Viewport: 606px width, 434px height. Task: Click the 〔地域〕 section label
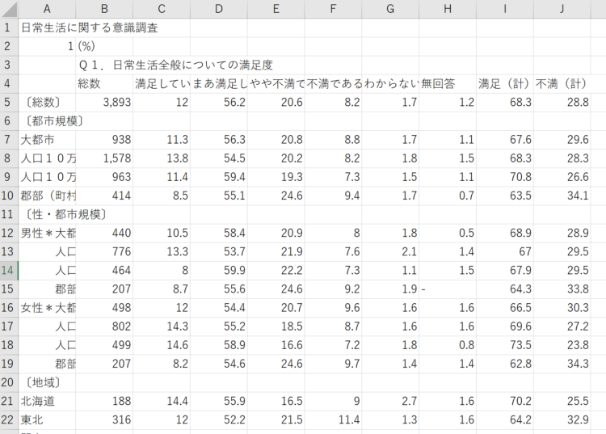click(x=43, y=382)
